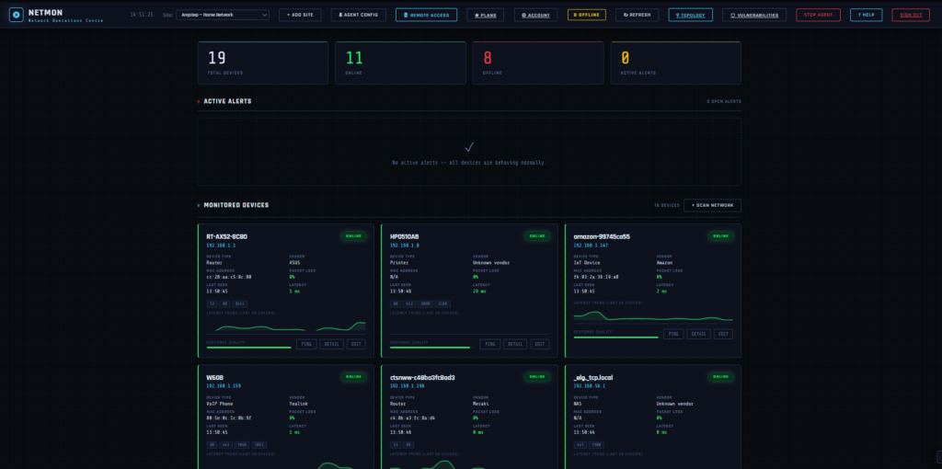
Task: Select the Online devices stat card
Action: pos(400,63)
